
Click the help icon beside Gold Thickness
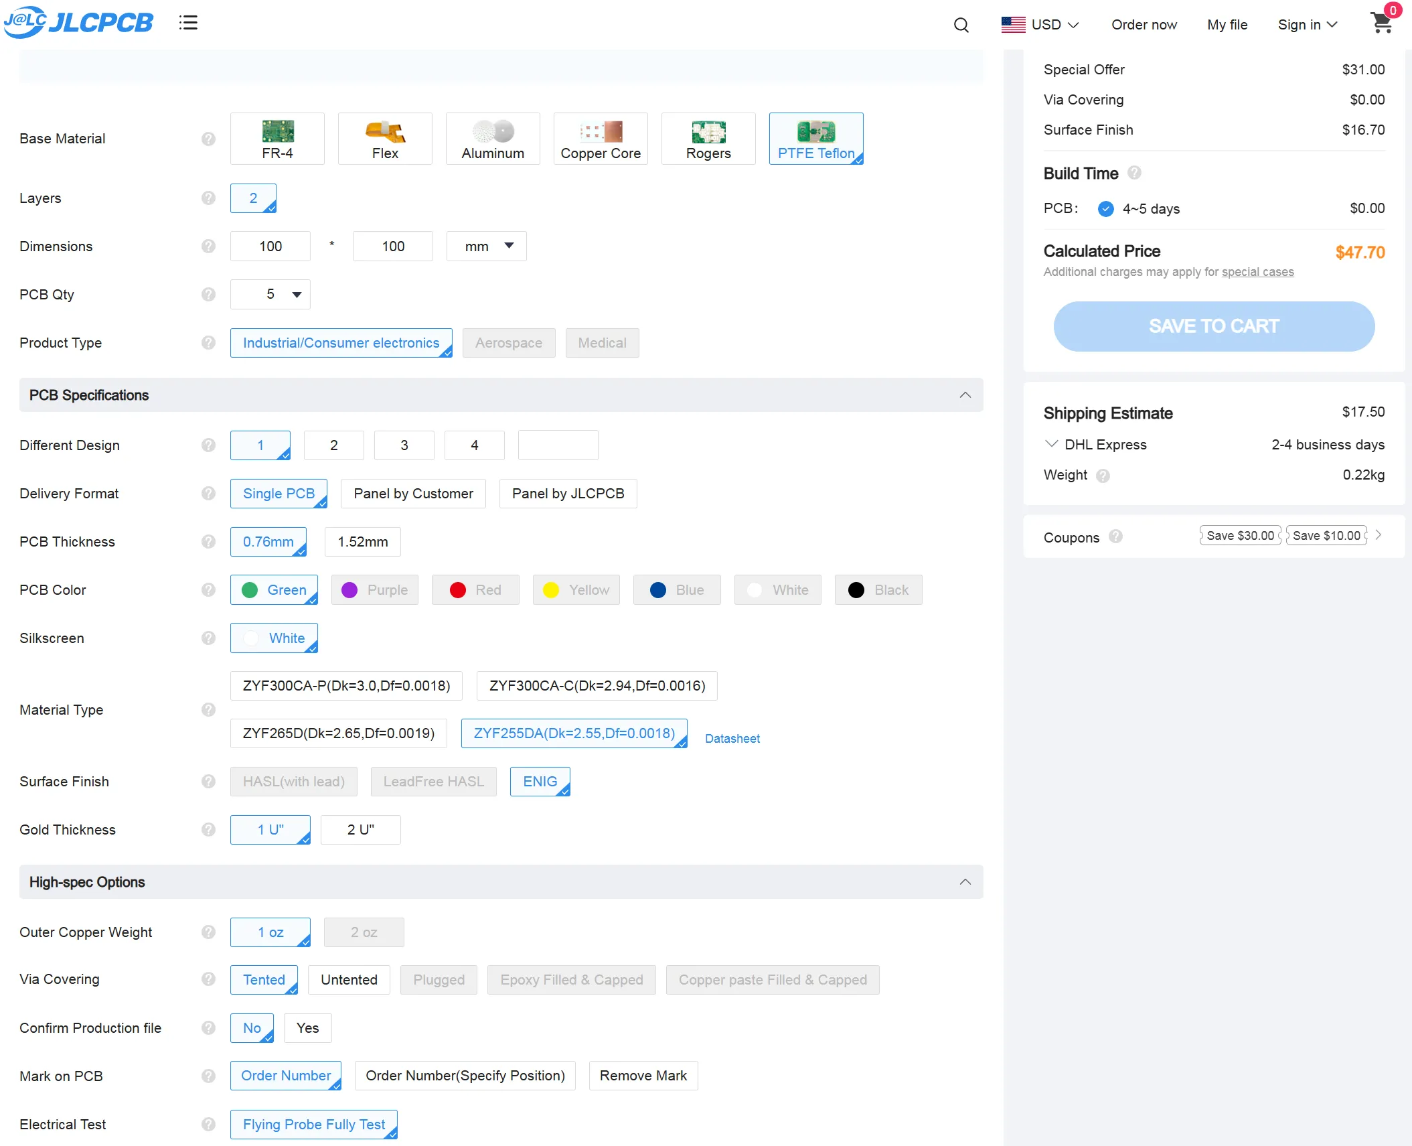pos(209,830)
